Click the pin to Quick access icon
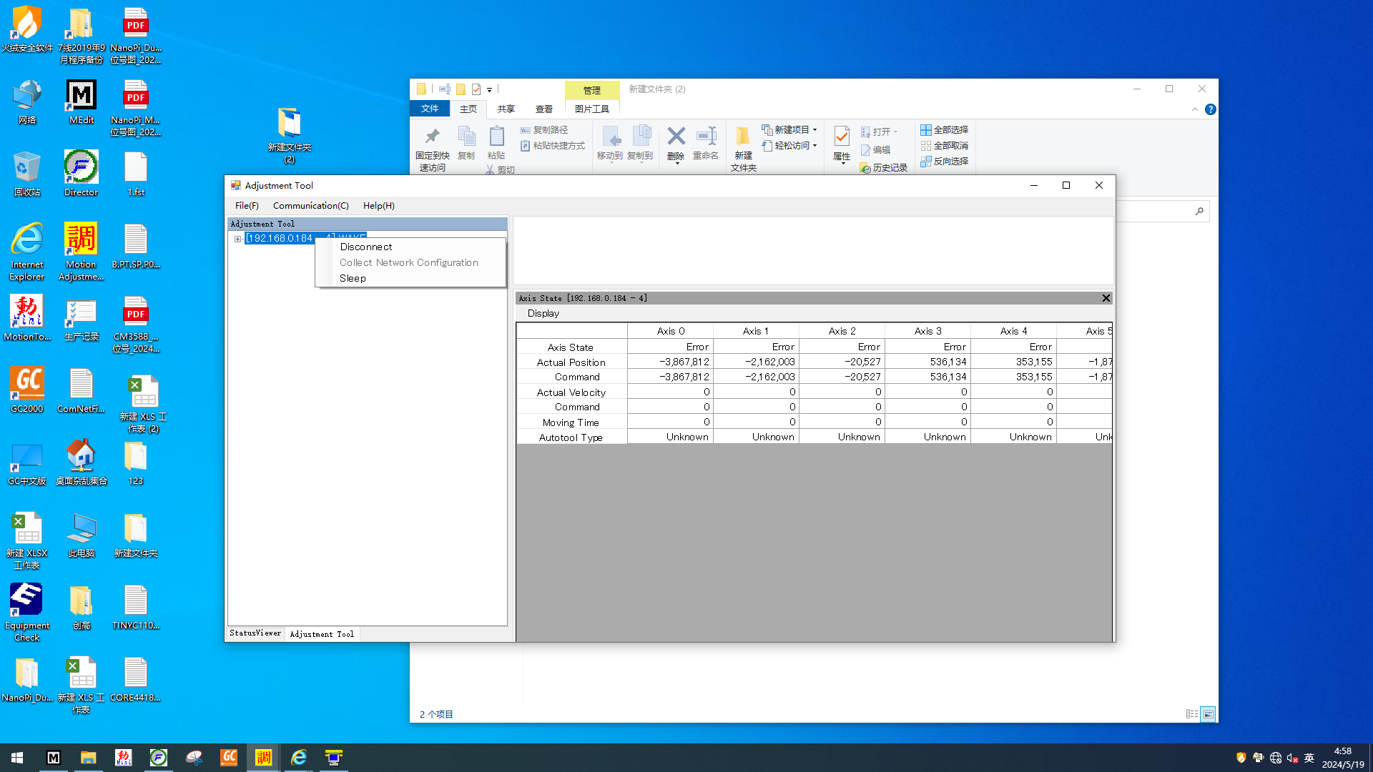The image size is (1373, 772). pyautogui.click(x=432, y=136)
